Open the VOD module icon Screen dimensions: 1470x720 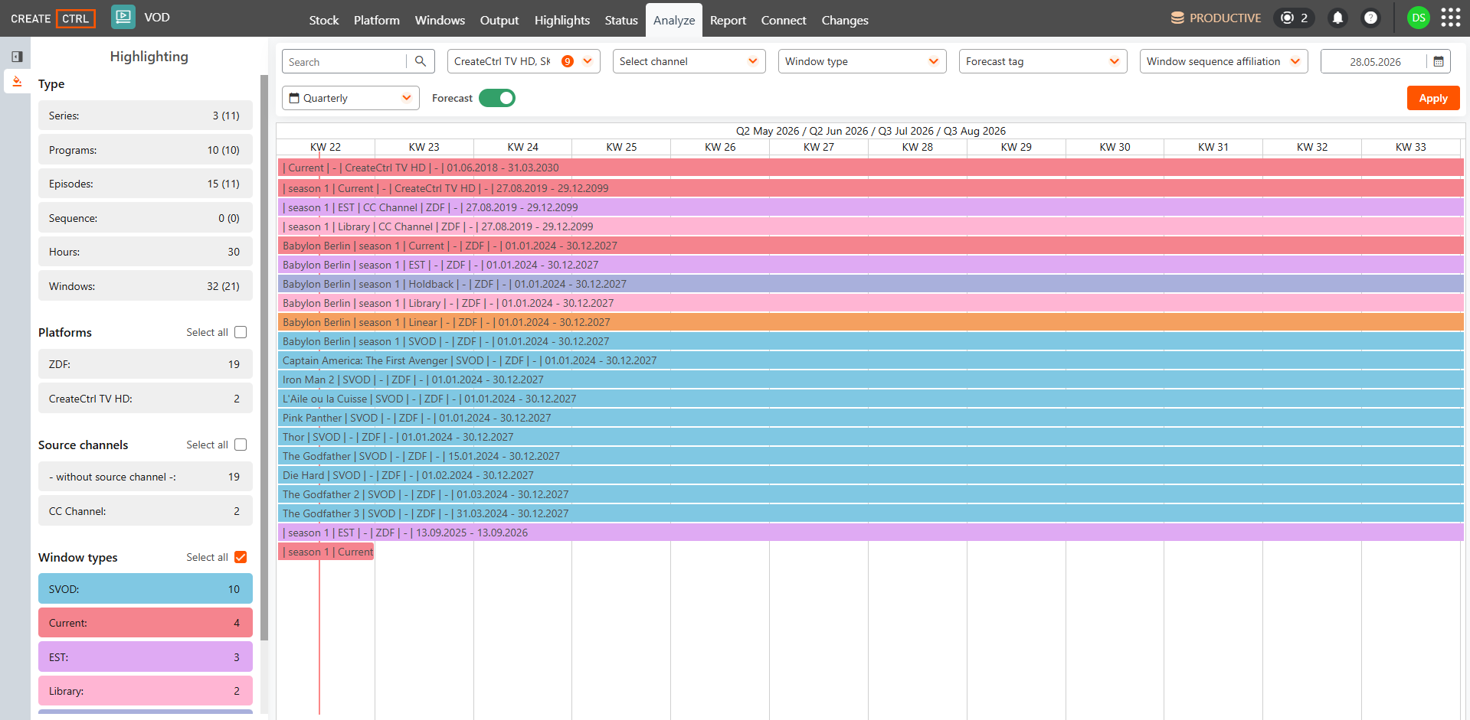(123, 17)
